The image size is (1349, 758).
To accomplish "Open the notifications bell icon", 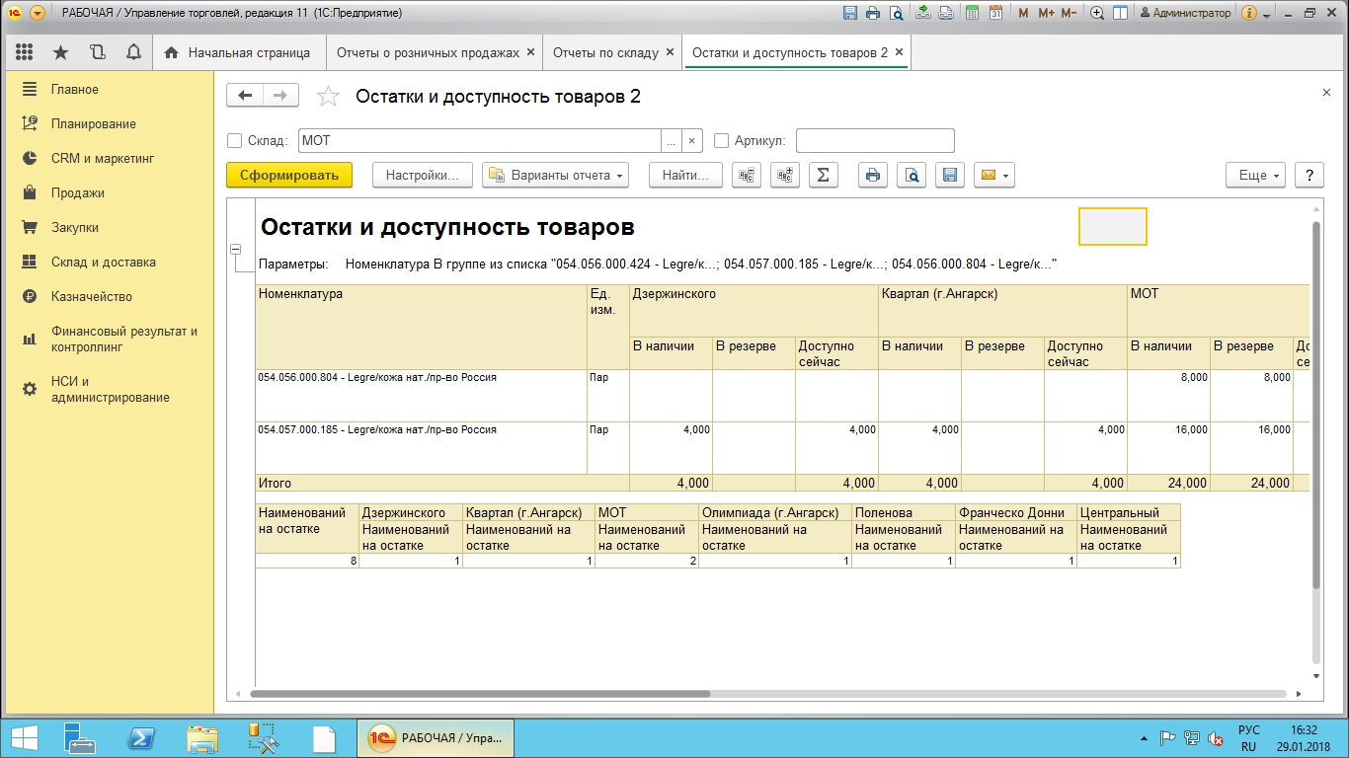I will coord(133,52).
